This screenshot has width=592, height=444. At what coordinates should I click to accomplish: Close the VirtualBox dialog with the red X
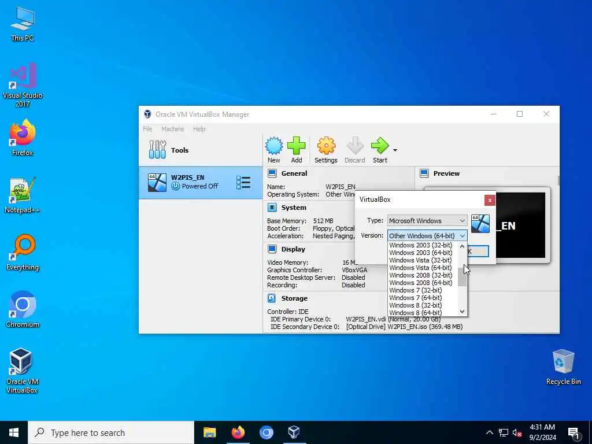coord(490,200)
